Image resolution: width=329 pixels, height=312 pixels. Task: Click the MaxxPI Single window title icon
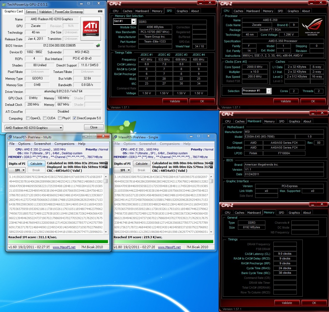(x=115, y=137)
